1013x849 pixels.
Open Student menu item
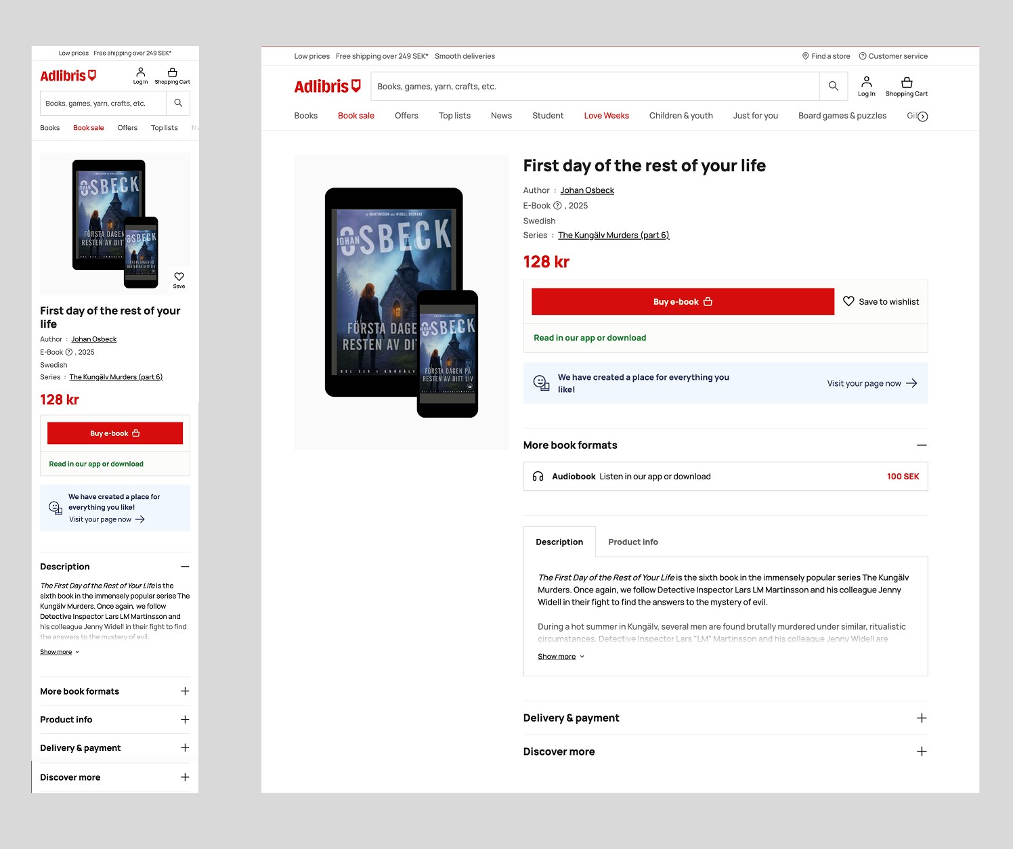click(548, 116)
